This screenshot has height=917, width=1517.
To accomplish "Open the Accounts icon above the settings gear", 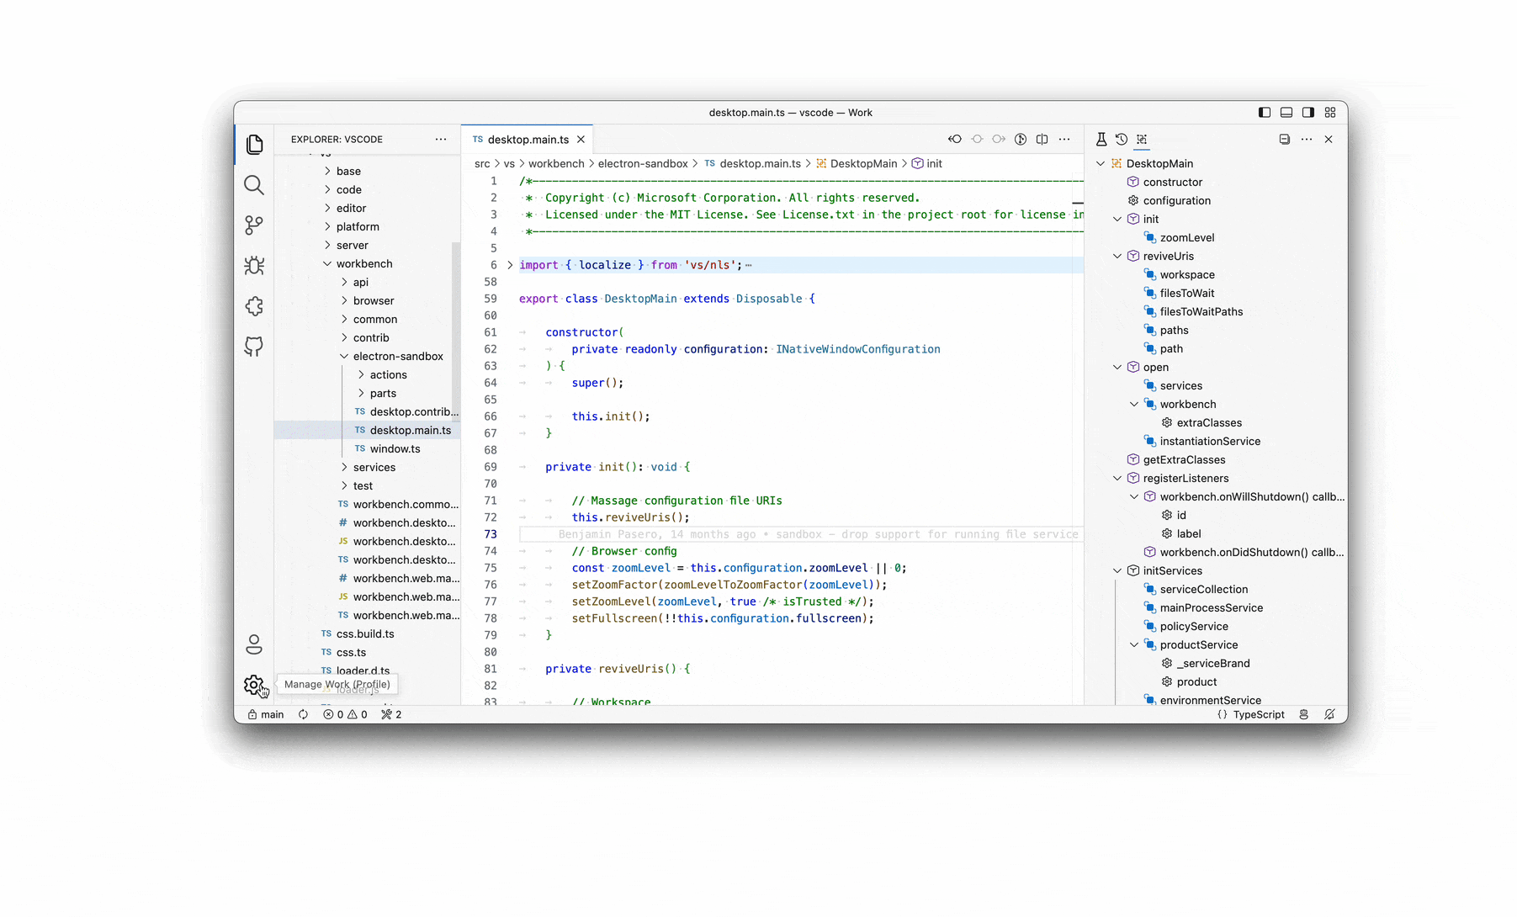I will (254, 644).
